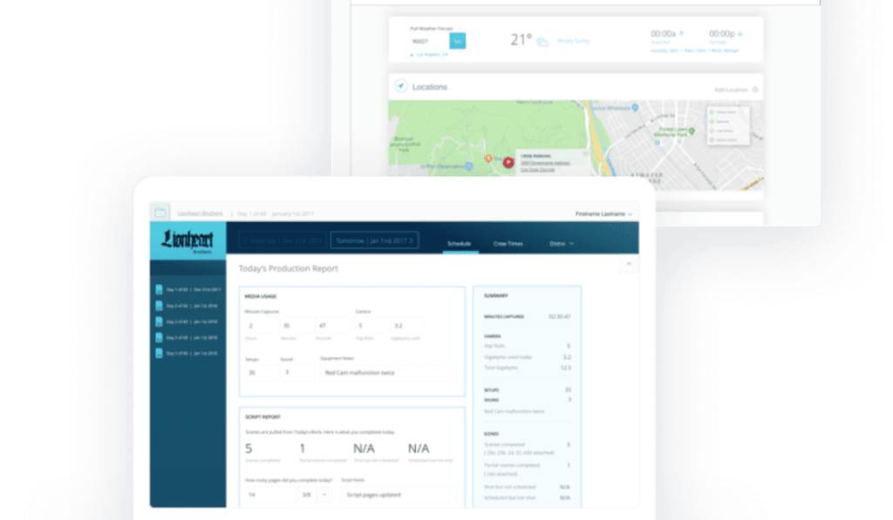Click the Costco Wholesale map marker
Image resolution: width=893 pixels, height=520 pixels.
tap(635, 107)
